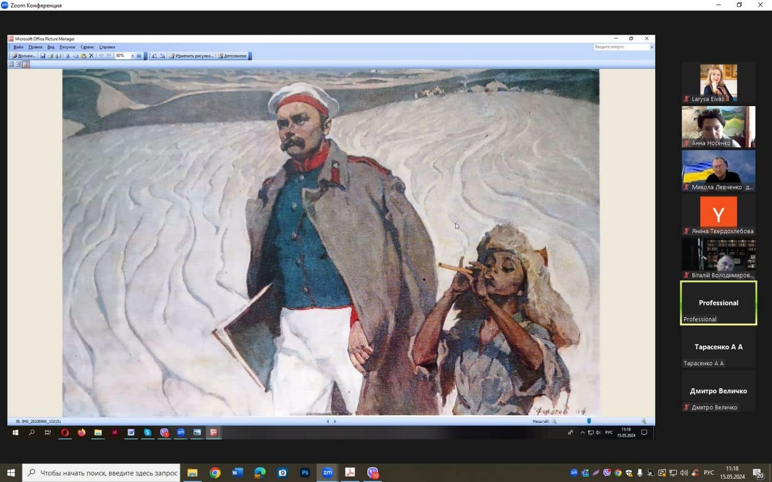Click the Zoom icon on the main taskbar
Image resolution: width=772 pixels, height=482 pixels.
pyautogui.click(x=327, y=473)
